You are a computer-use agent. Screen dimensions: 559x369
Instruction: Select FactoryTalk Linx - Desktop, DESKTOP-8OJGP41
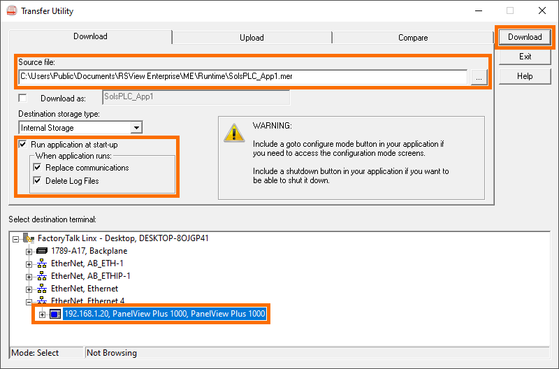coord(123,238)
